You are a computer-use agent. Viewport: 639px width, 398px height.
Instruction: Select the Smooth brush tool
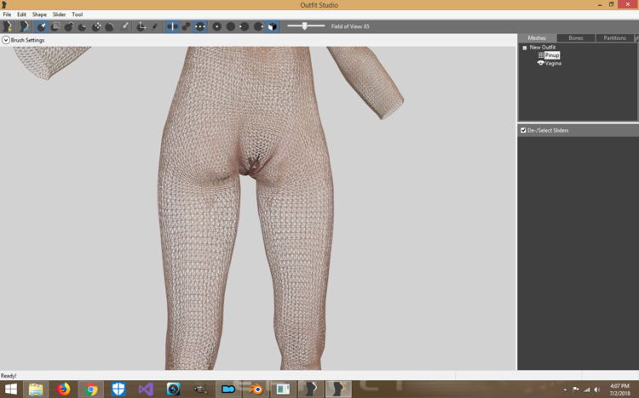tap(110, 26)
